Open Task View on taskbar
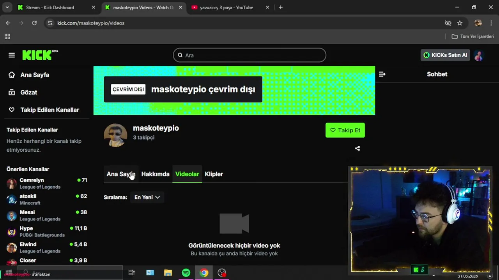This screenshot has height=280, width=499. point(131,273)
